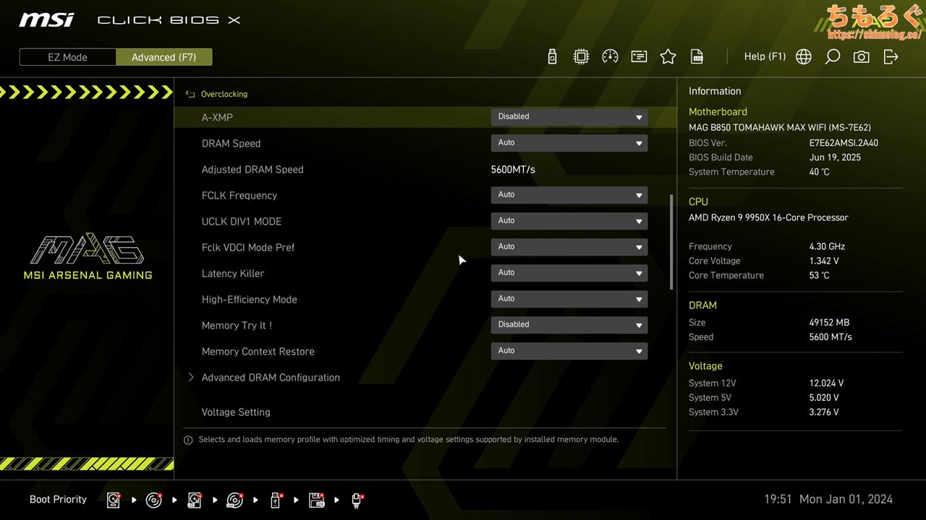Open the A-XMP dropdown
The image size is (926, 520).
[x=569, y=117]
